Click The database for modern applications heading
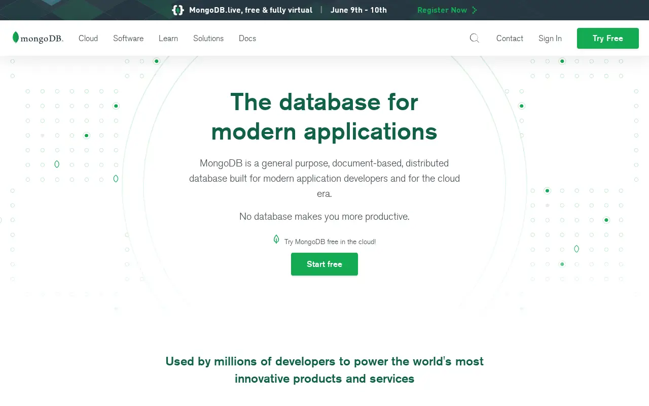 (x=324, y=117)
